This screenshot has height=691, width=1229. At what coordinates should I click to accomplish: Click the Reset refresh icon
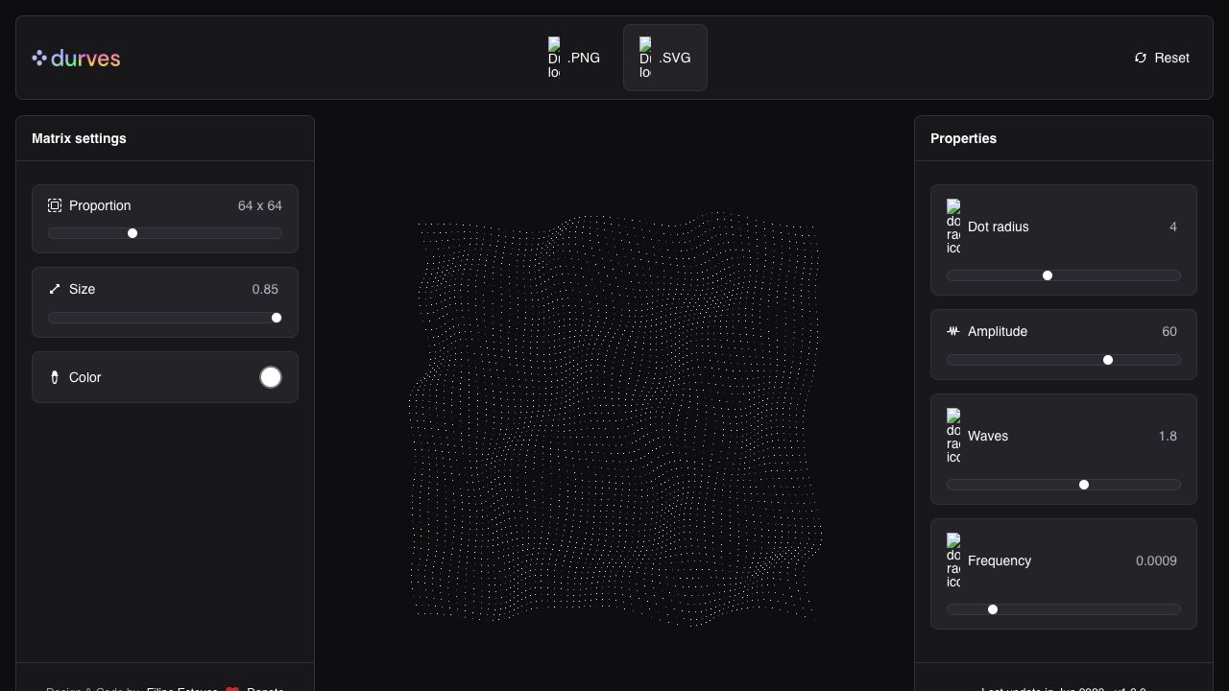pyautogui.click(x=1141, y=58)
